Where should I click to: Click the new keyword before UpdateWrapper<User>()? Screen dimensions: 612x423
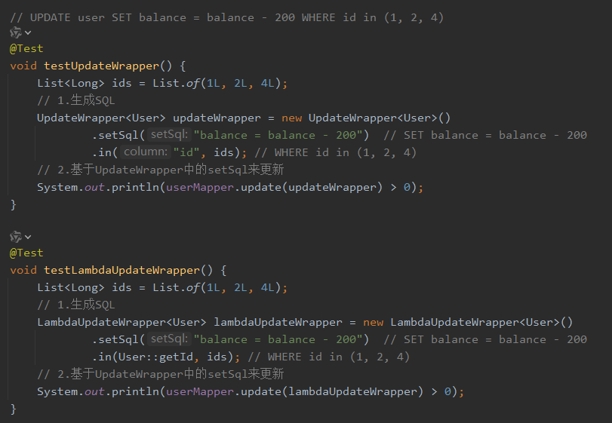(291, 118)
